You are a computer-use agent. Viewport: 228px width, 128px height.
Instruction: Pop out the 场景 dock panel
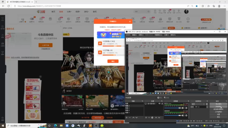142,101
